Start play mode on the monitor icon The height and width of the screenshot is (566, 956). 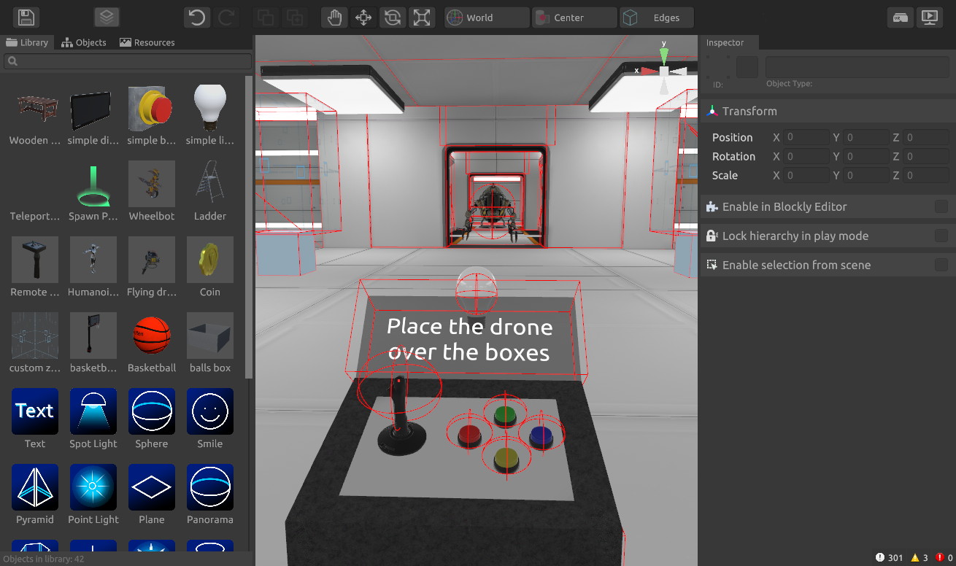[x=930, y=18]
